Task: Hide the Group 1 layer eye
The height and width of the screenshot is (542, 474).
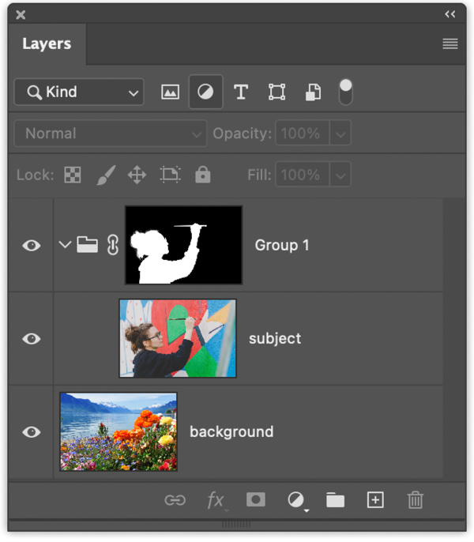Action: [x=32, y=246]
